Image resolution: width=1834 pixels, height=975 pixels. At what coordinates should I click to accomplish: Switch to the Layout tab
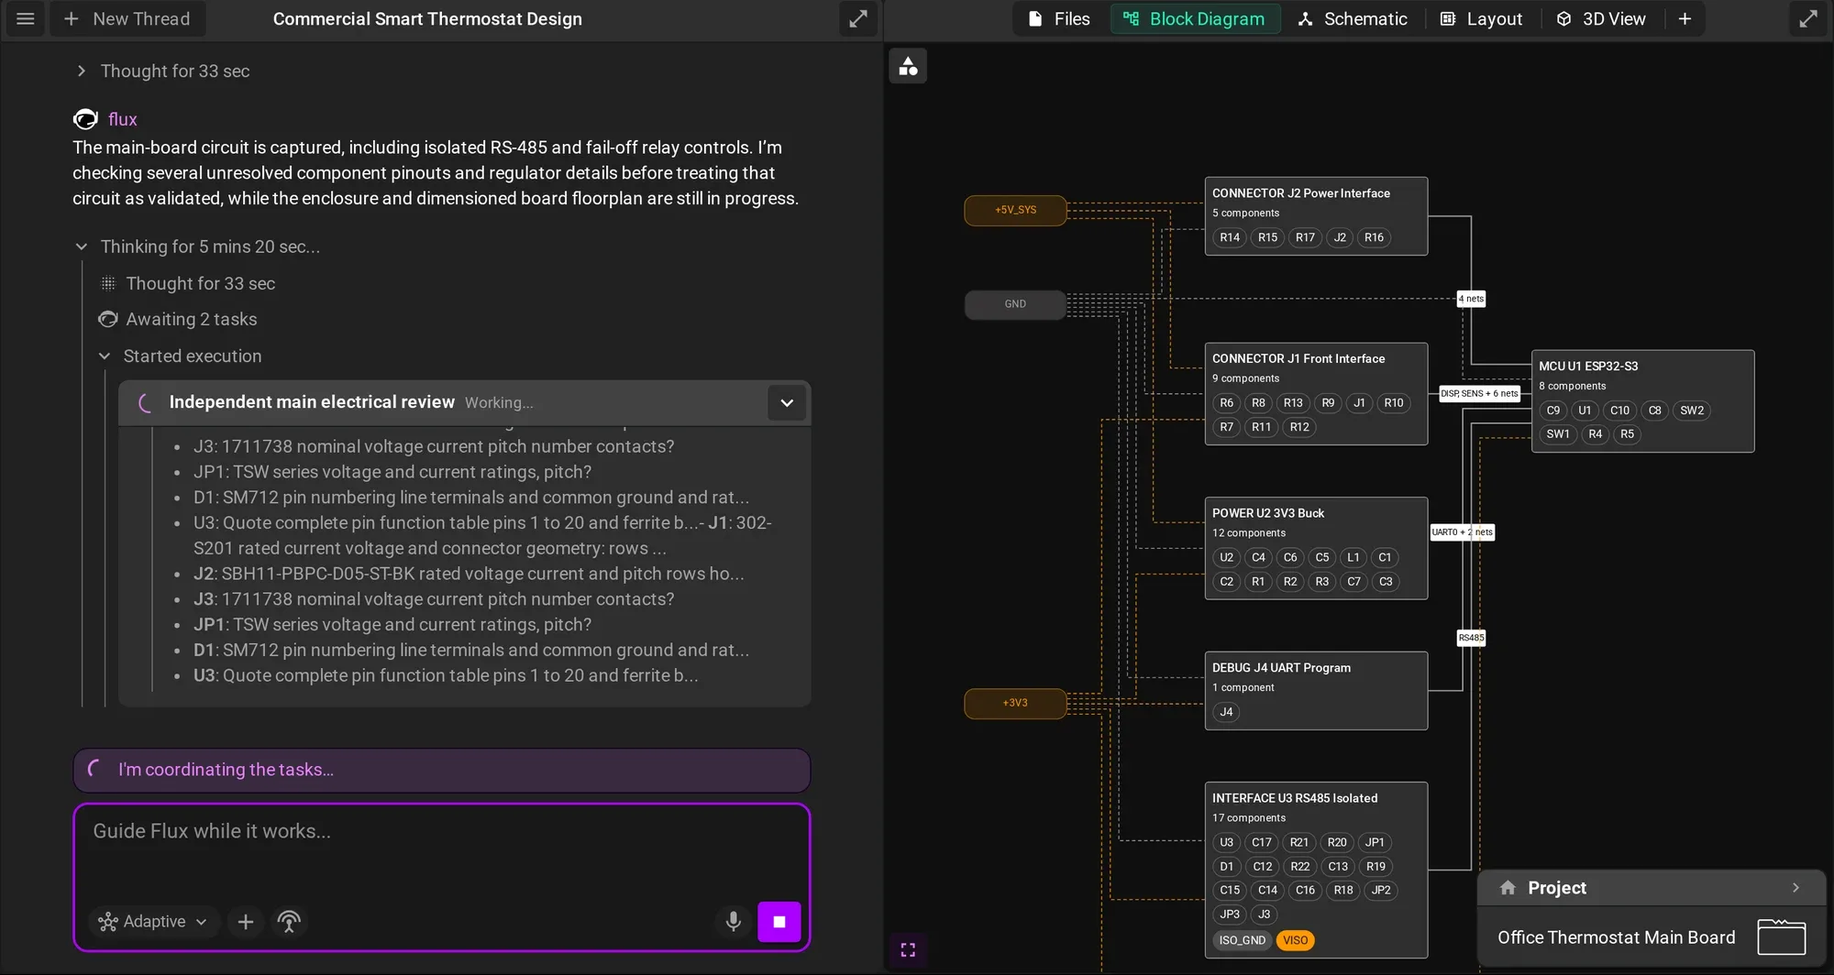(x=1481, y=19)
